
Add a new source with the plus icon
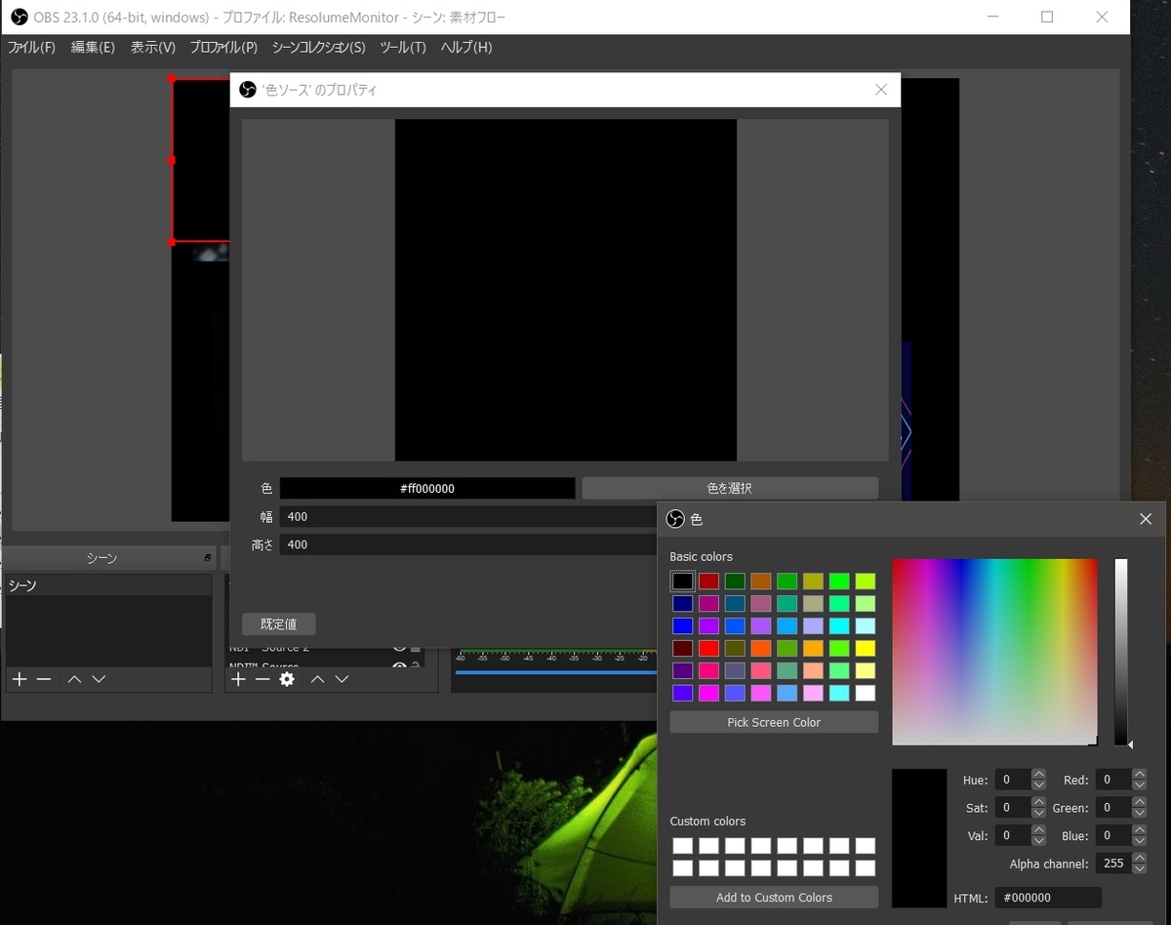238,679
